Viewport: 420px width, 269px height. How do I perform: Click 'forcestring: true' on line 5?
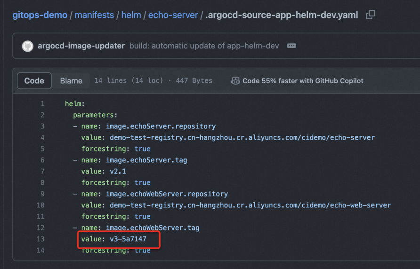click(x=116, y=149)
